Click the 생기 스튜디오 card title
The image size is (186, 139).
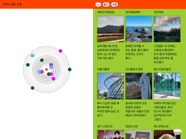[x=105, y=126]
